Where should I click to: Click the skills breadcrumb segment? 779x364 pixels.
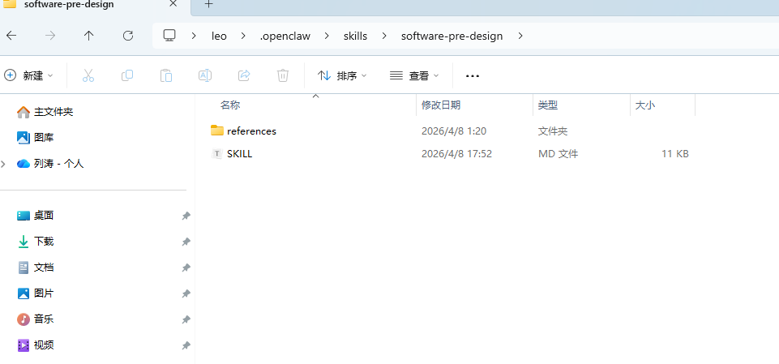pyautogui.click(x=356, y=36)
